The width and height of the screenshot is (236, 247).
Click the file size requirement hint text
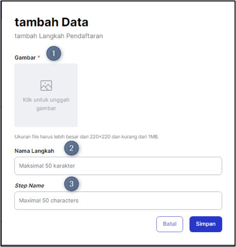click(87, 137)
